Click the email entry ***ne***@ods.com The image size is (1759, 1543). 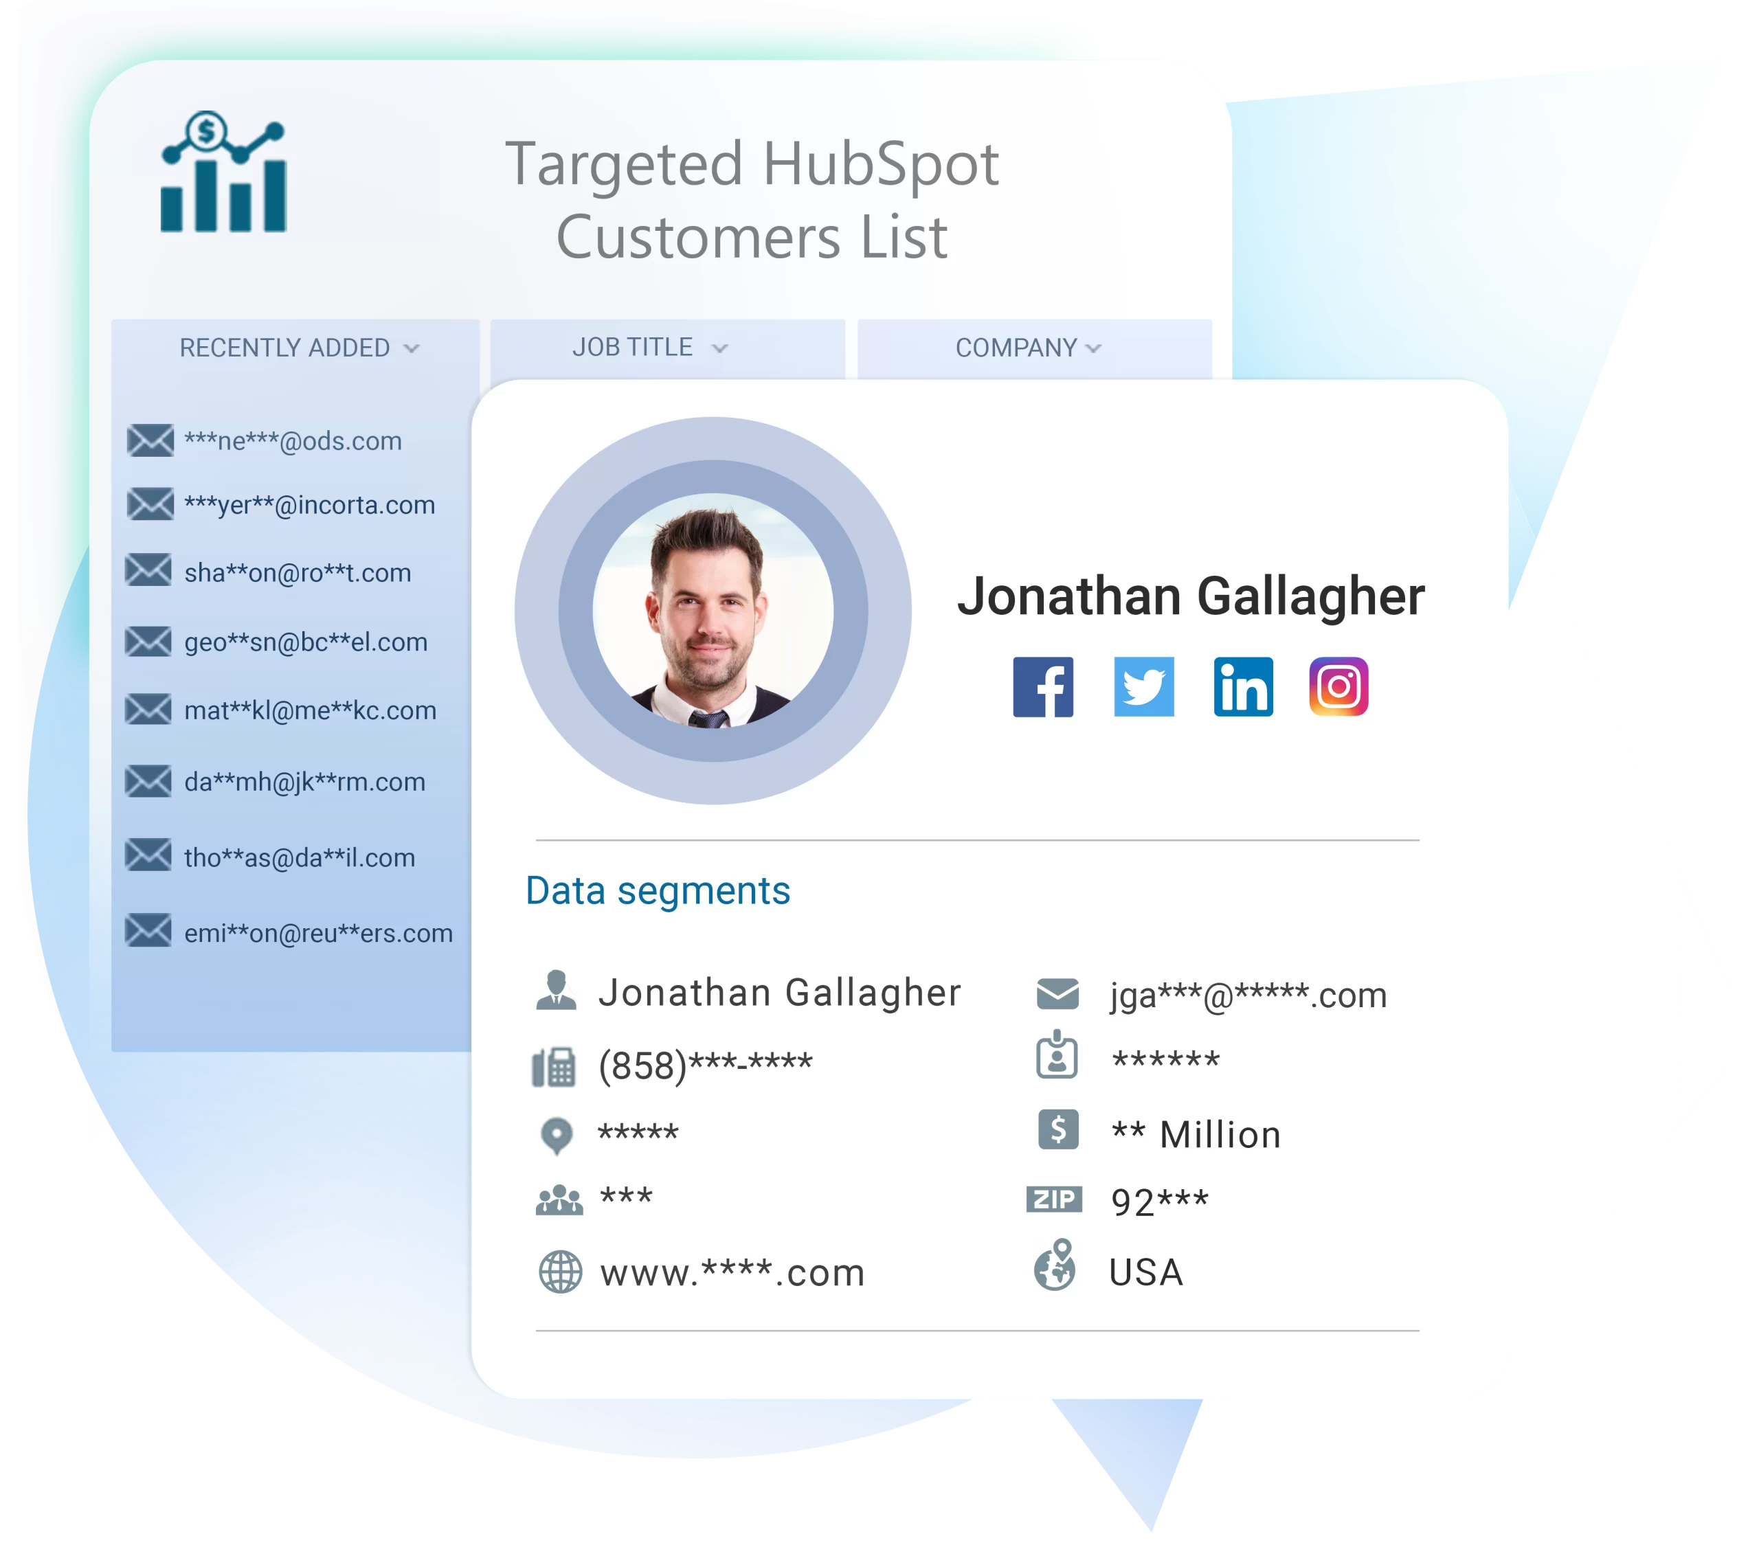(x=286, y=438)
